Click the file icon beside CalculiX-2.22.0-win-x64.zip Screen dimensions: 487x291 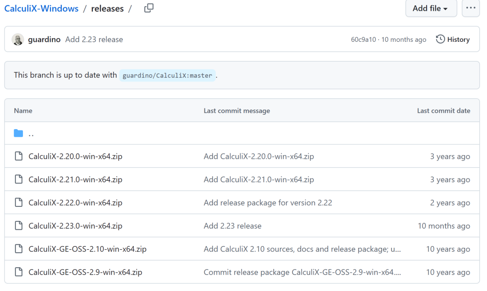[x=18, y=202]
